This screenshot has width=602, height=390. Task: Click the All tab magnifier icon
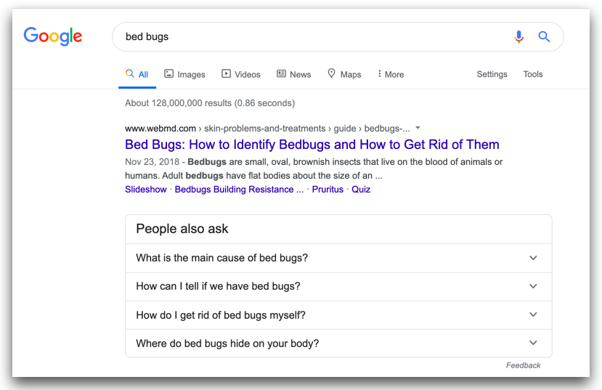(x=130, y=73)
